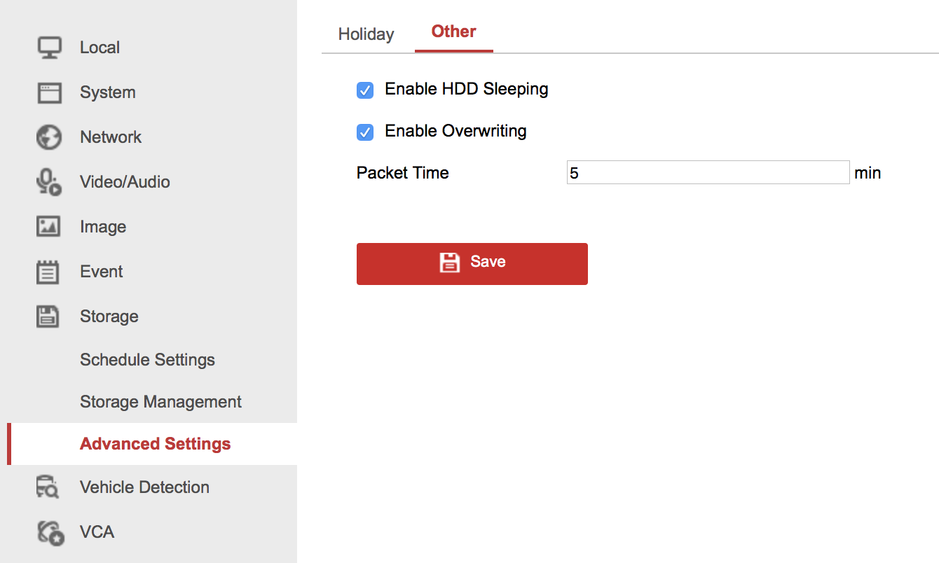This screenshot has width=939, height=563.
Task: Toggle the Enable Overwriting checkbox
Action: coord(365,132)
